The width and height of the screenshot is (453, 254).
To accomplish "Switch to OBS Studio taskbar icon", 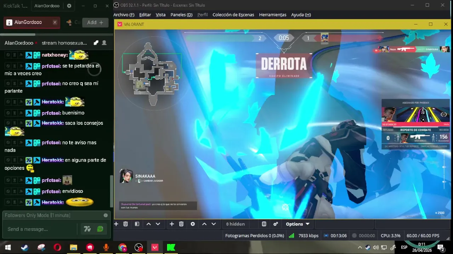I will (139, 248).
